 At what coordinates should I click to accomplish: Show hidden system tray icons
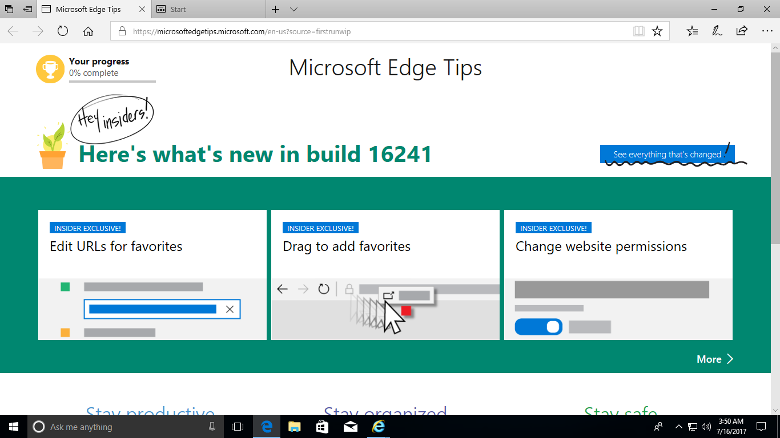point(678,427)
